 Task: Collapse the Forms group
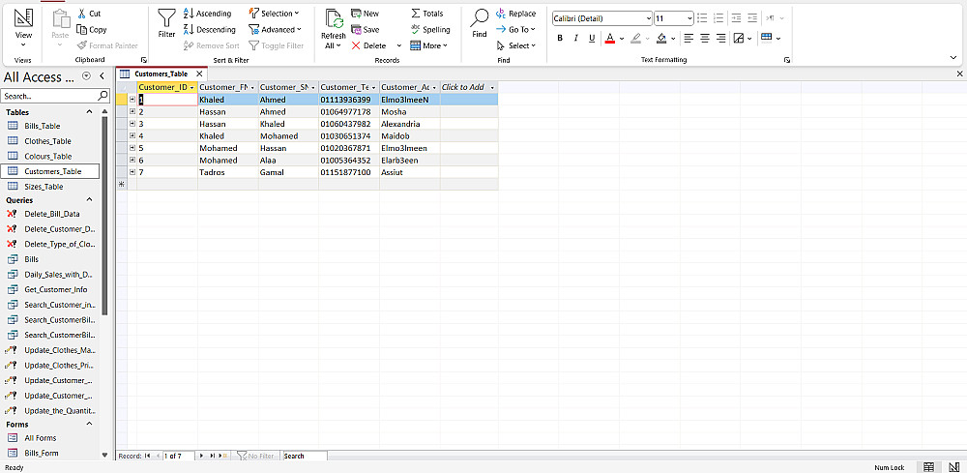tap(89, 425)
